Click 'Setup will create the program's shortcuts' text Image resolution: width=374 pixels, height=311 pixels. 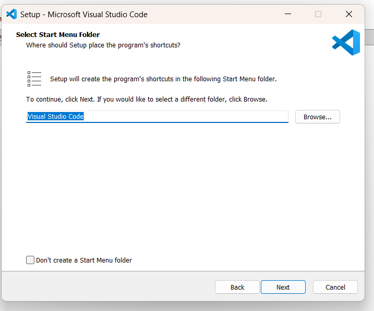point(163,79)
